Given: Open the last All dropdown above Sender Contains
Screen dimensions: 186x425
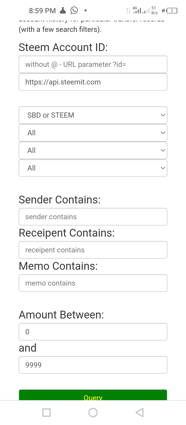Looking at the screenshot, I should tap(93, 168).
